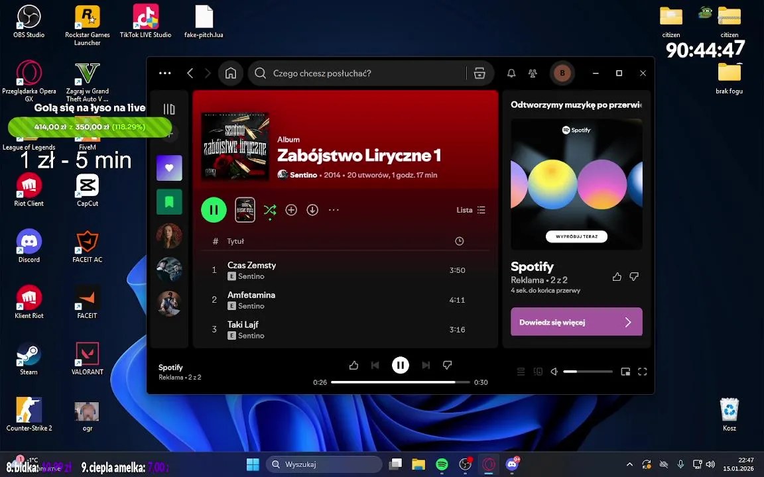This screenshot has height=477, width=764.
Task: Skip to previous track
Action: [x=375, y=365]
